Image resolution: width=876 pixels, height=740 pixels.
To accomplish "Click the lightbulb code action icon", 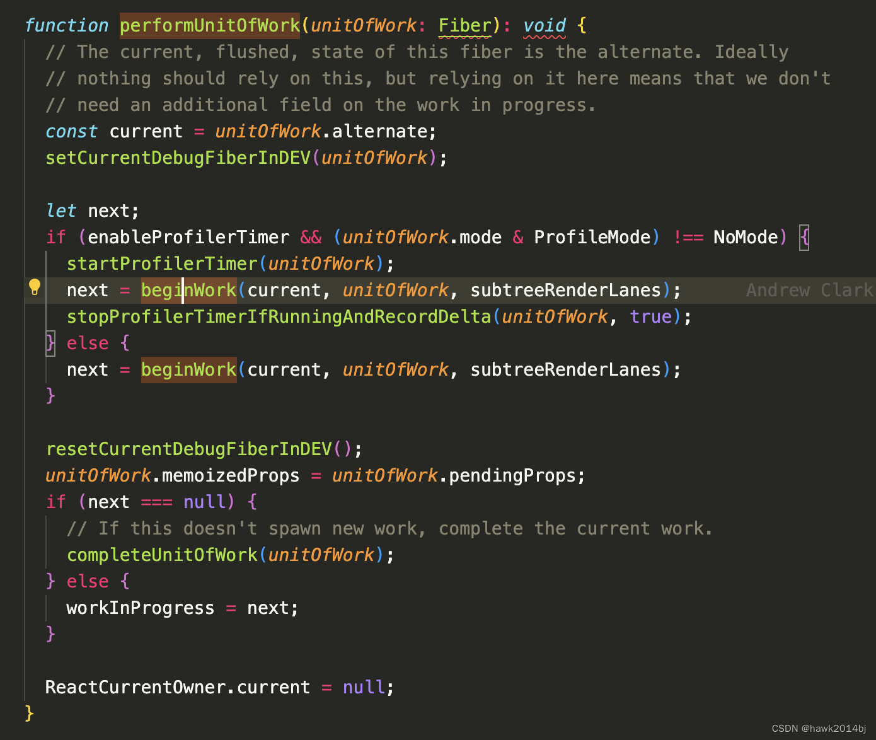I will tap(35, 287).
